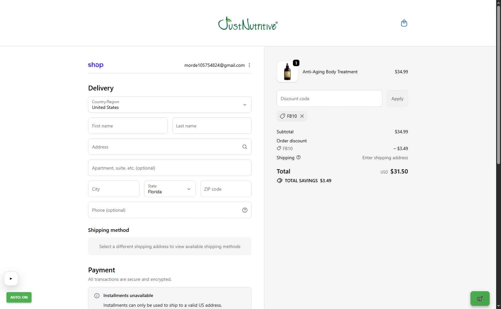The height and width of the screenshot is (309, 501).
Task: Show shipping info help icon
Action: point(298,157)
